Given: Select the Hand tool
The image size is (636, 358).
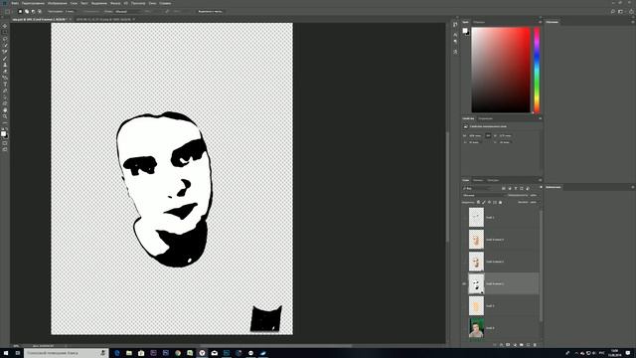Looking at the screenshot, I should click(5, 110).
